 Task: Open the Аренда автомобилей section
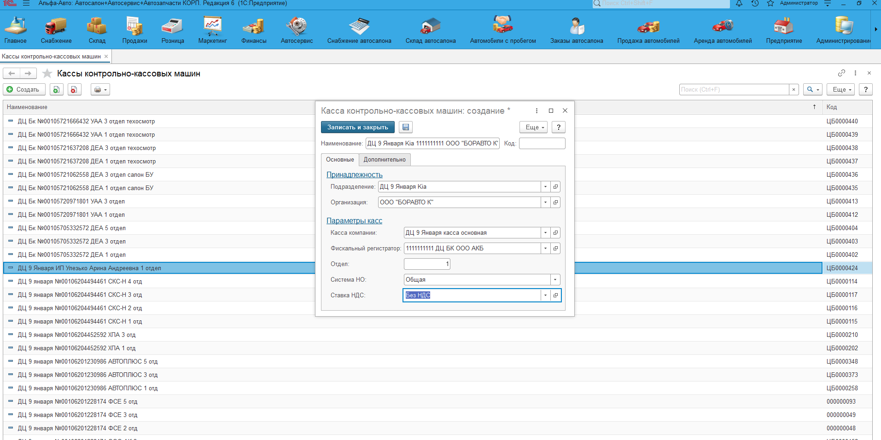tap(723, 30)
